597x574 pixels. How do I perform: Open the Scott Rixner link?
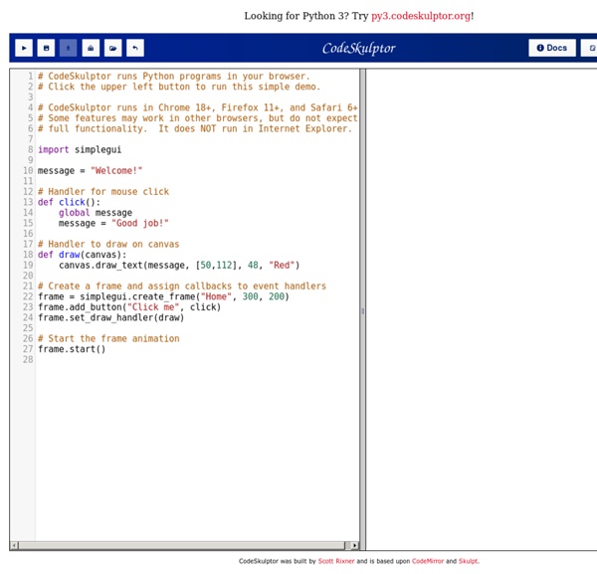pyautogui.click(x=336, y=561)
